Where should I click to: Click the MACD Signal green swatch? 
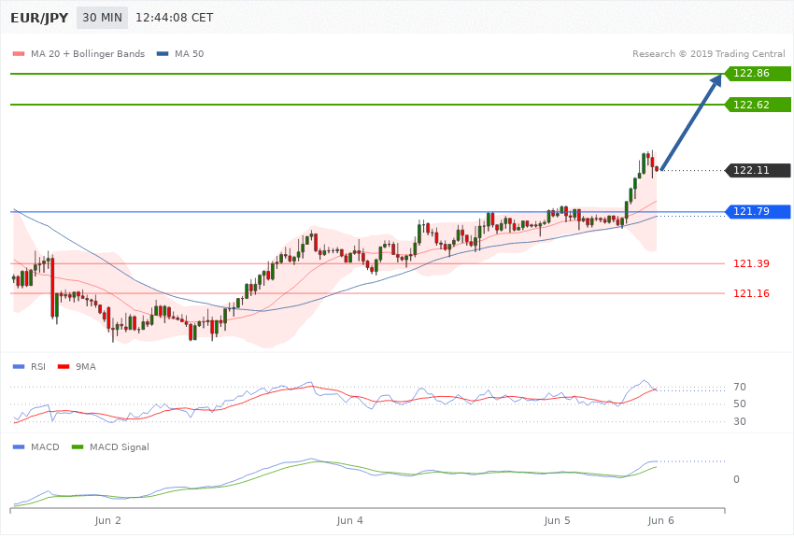point(78,446)
